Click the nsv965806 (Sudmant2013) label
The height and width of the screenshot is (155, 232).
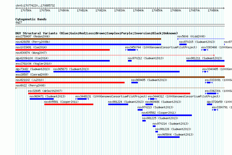pos(175,134)
